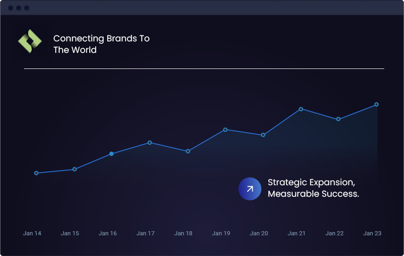
Task: Select the Jan 23 axis label
Action: [372, 233]
